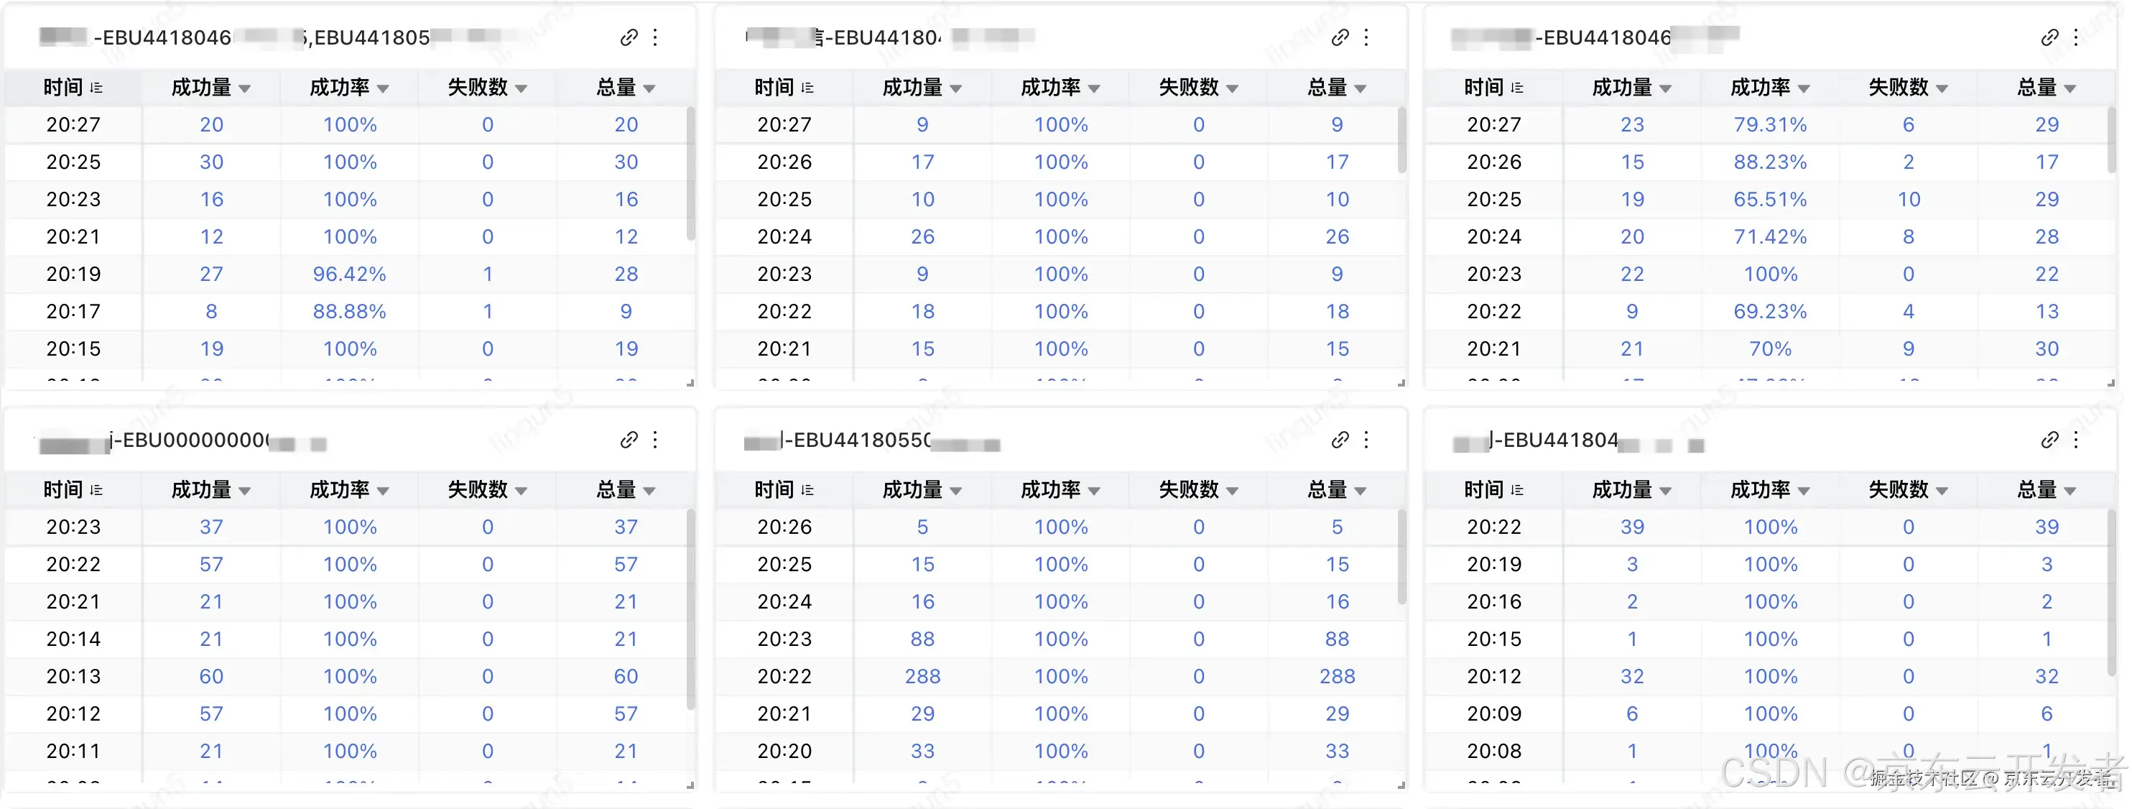Click 288 success count at 20:22

pyautogui.click(x=922, y=677)
